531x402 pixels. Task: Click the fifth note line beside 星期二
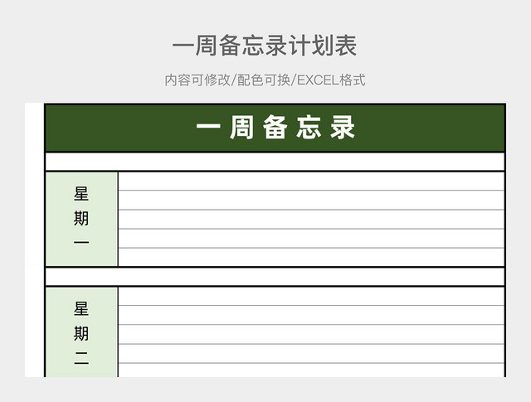pyautogui.click(x=311, y=371)
